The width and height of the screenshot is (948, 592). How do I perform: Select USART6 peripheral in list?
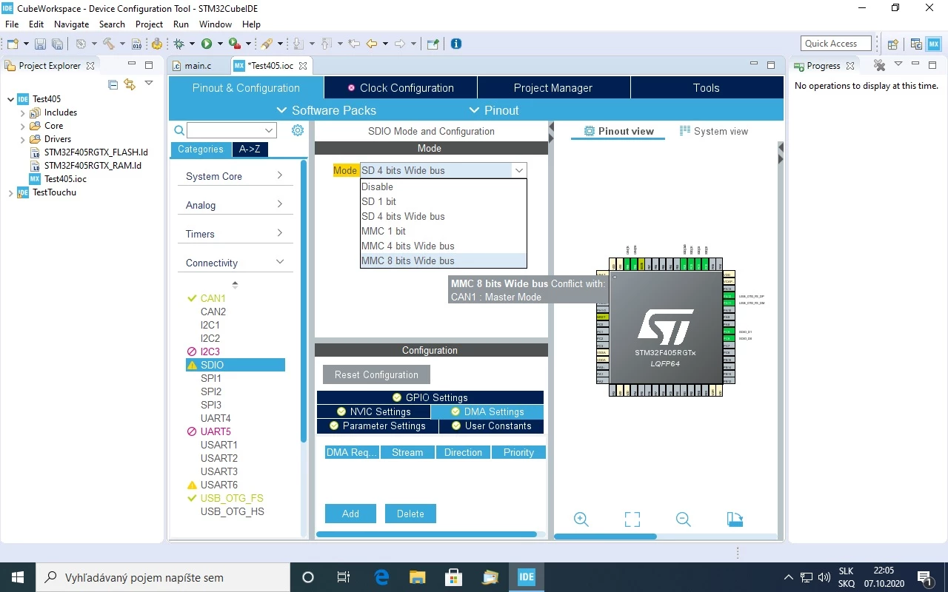(219, 485)
